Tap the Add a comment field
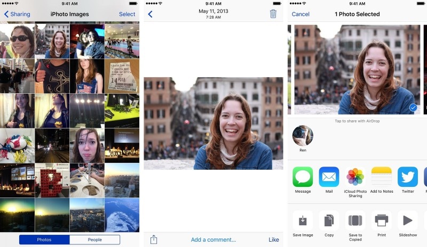 (213, 240)
